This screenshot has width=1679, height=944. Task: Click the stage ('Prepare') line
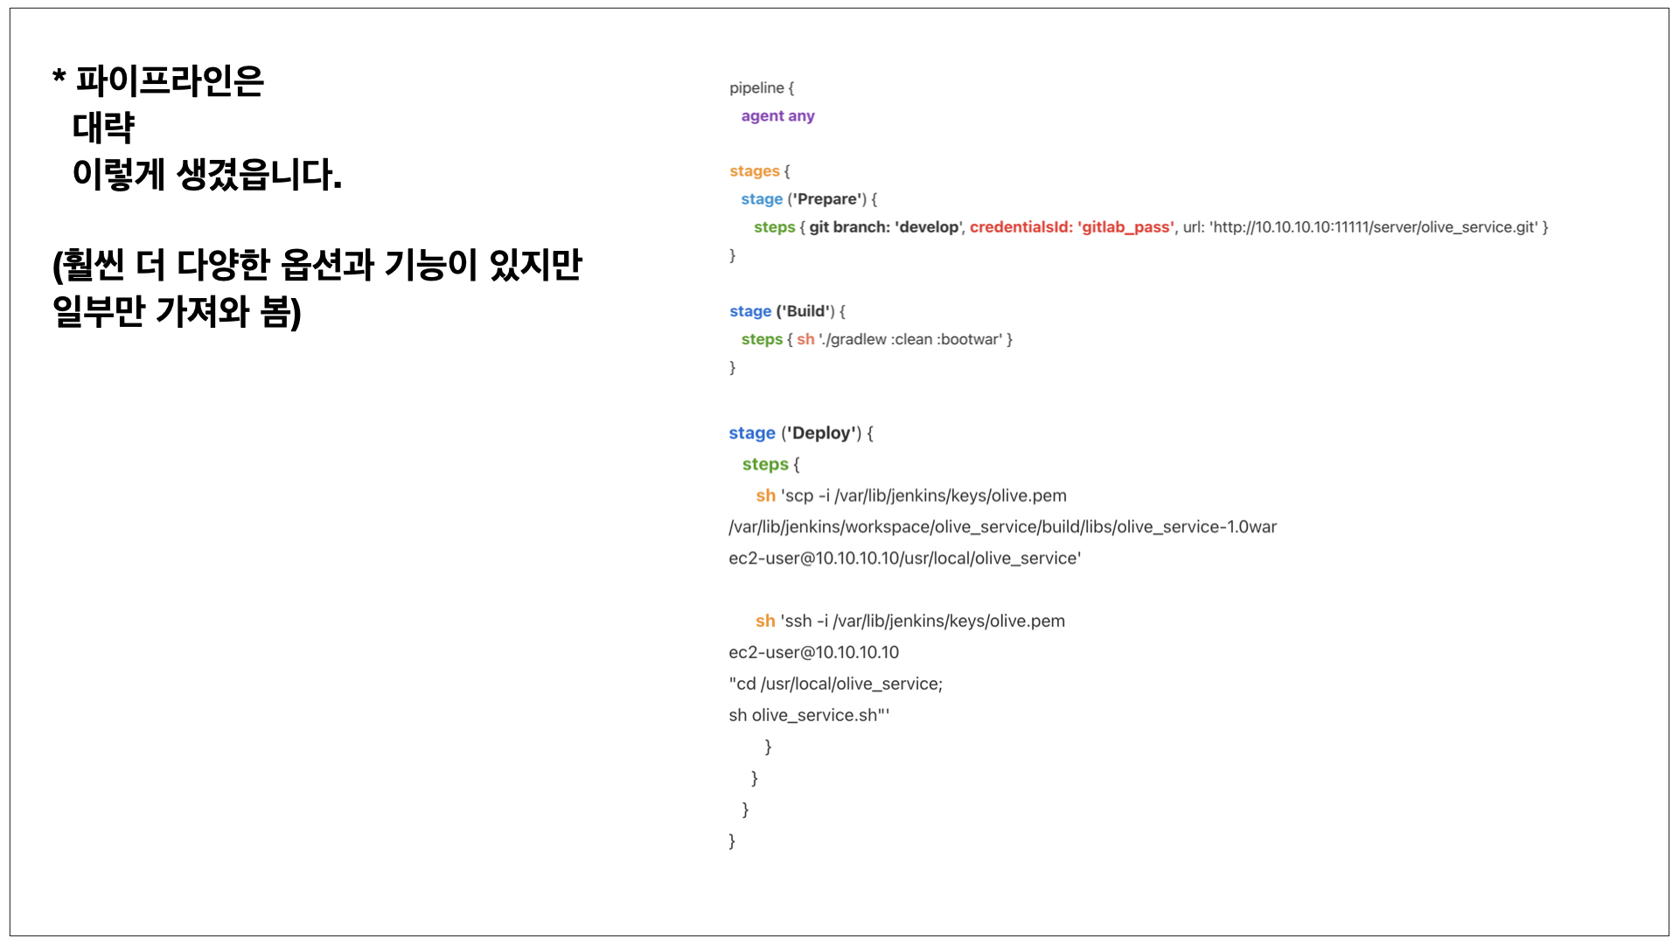808,199
